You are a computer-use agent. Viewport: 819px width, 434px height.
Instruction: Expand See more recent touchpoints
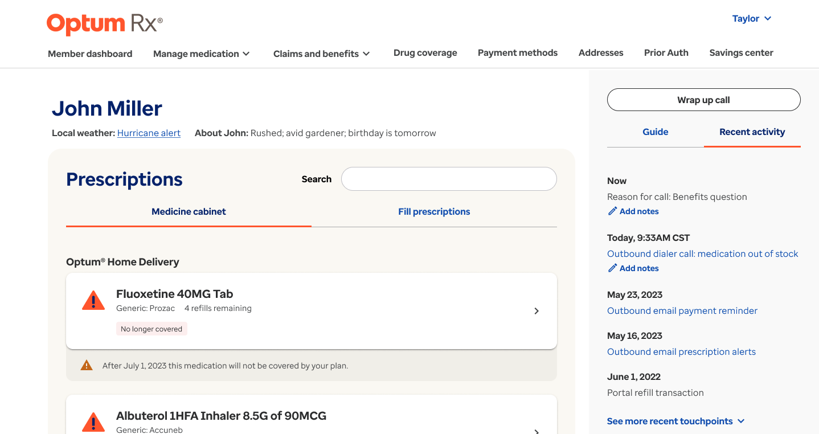[675, 421]
